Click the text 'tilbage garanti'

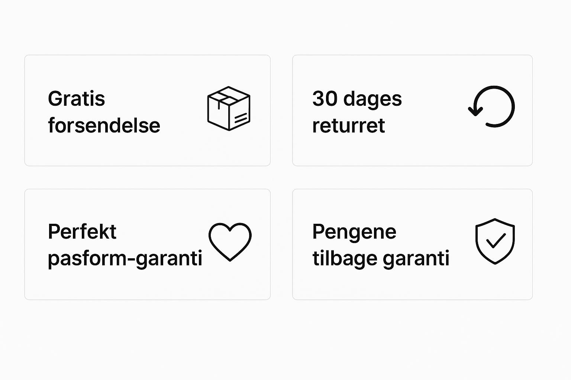[381, 258]
